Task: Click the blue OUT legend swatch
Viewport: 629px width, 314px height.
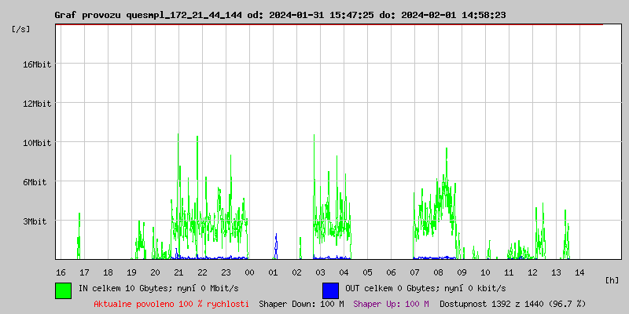Action: click(330, 290)
